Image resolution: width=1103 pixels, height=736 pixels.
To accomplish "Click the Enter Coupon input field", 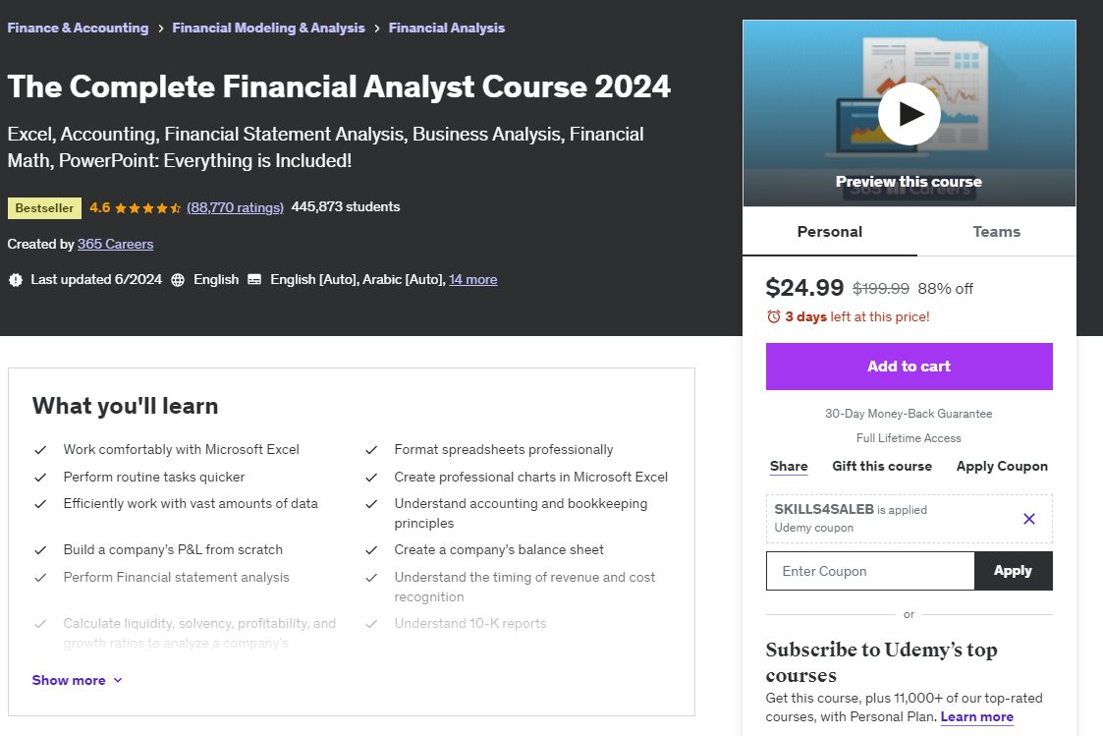I will pyautogui.click(x=869, y=570).
